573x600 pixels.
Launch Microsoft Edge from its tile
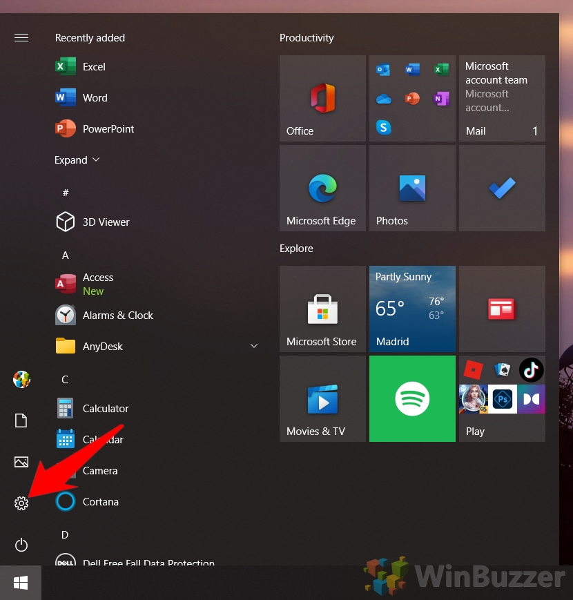coord(322,187)
